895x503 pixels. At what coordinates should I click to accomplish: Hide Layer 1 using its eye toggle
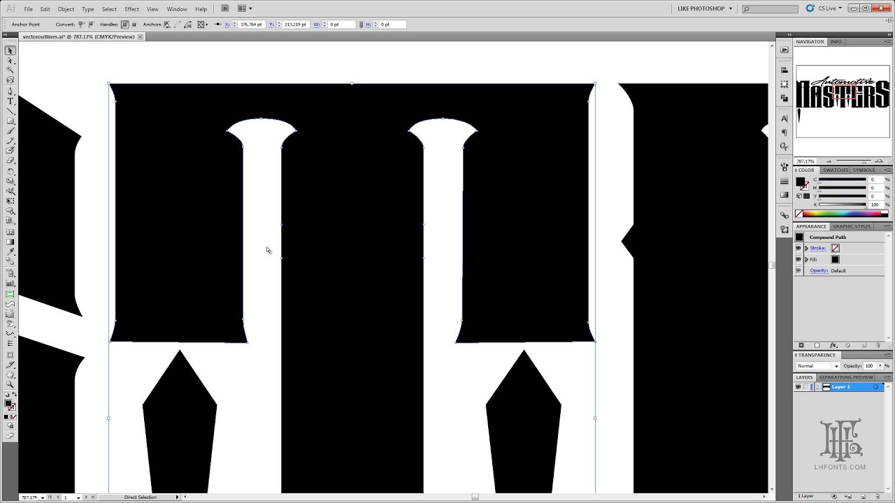click(x=798, y=387)
